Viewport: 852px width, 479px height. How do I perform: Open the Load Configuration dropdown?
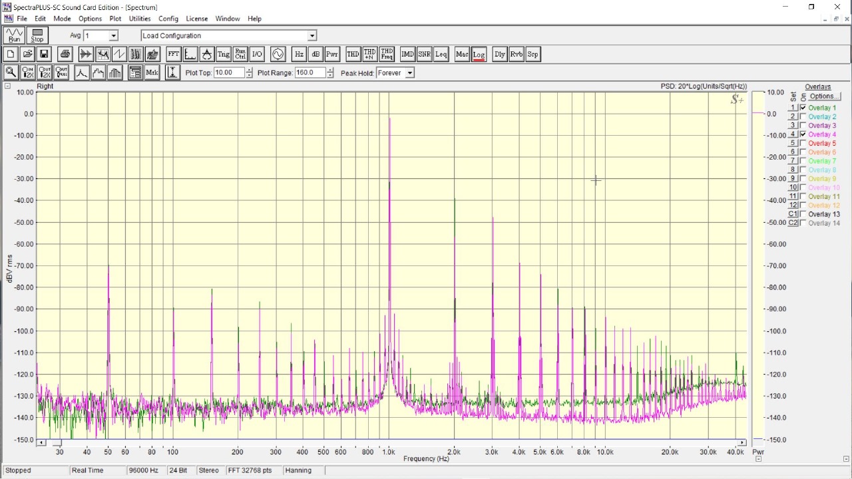[312, 36]
